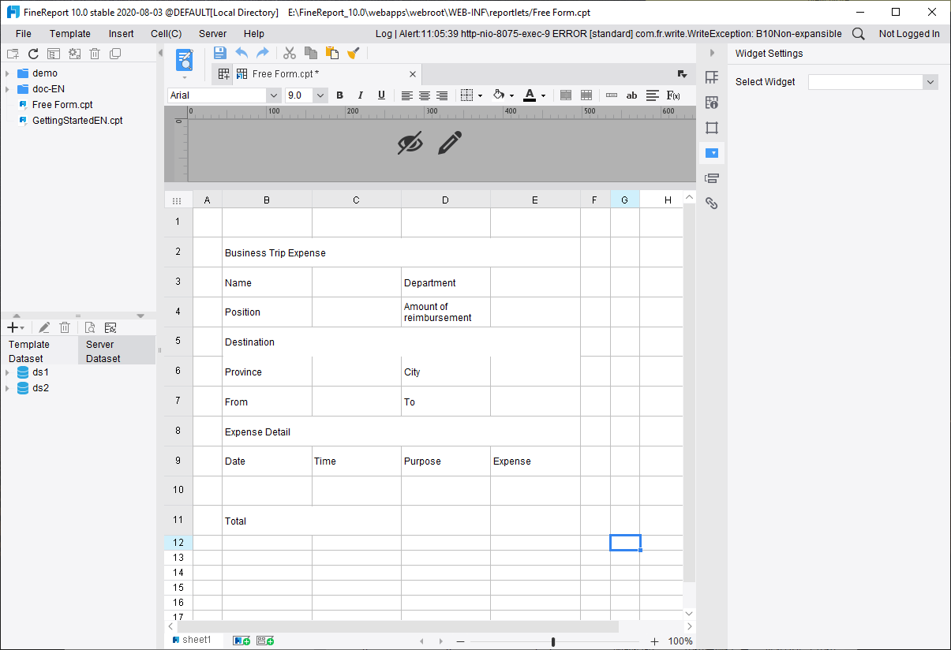Open the Insert menu
This screenshot has height=650, width=951.
click(x=122, y=34)
